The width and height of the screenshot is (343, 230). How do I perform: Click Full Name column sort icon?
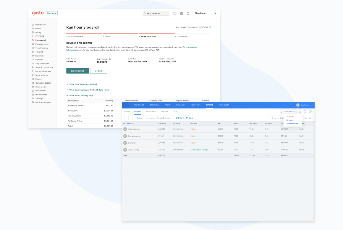point(132,124)
